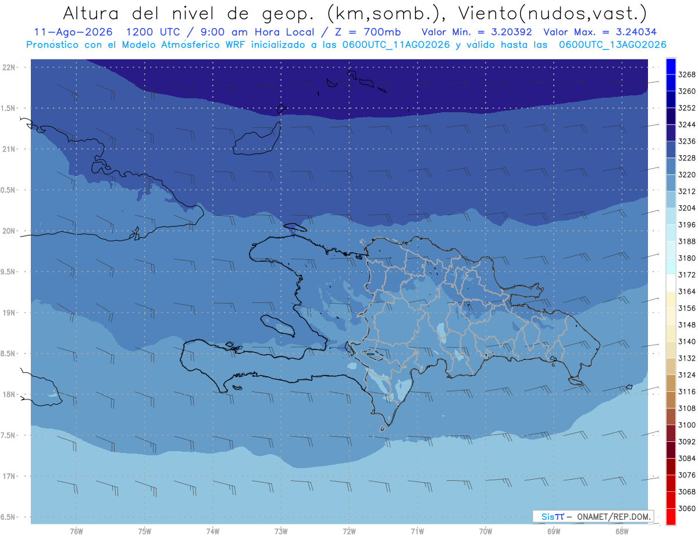
Task: Click the longitude label 76W
Action: [76, 531]
